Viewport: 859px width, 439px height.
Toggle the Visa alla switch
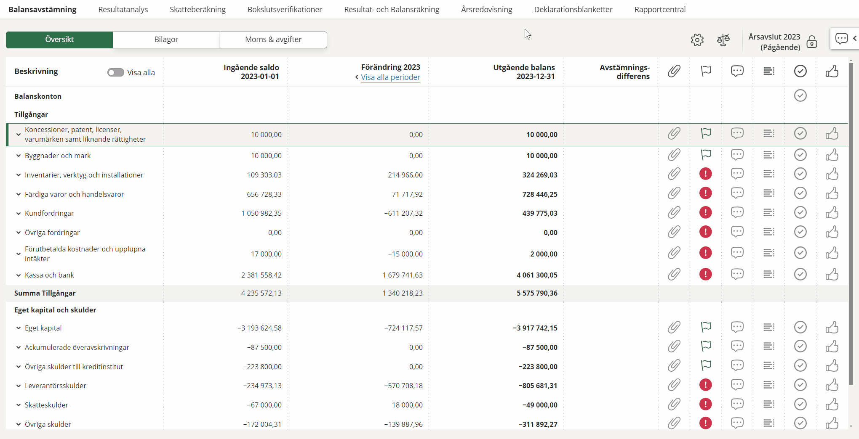click(x=115, y=72)
